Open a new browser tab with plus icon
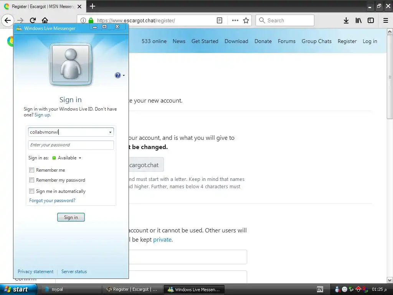 pos(92,6)
